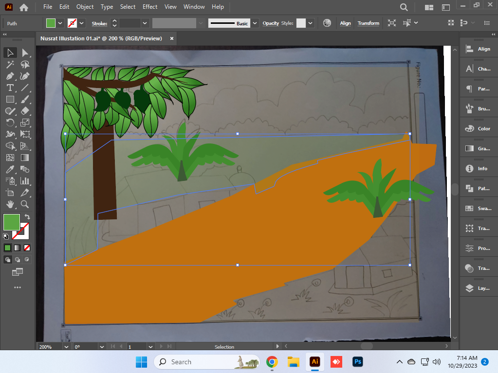Choose the Type tool

pos(10,88)
